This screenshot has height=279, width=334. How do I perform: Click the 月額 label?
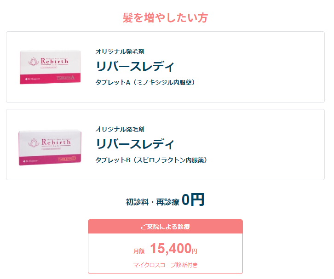(x=139, y=251)
